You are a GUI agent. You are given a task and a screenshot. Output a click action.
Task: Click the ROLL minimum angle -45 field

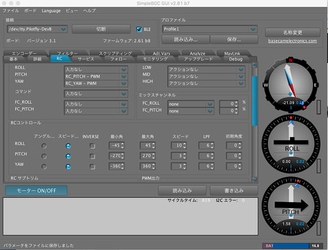117,145
